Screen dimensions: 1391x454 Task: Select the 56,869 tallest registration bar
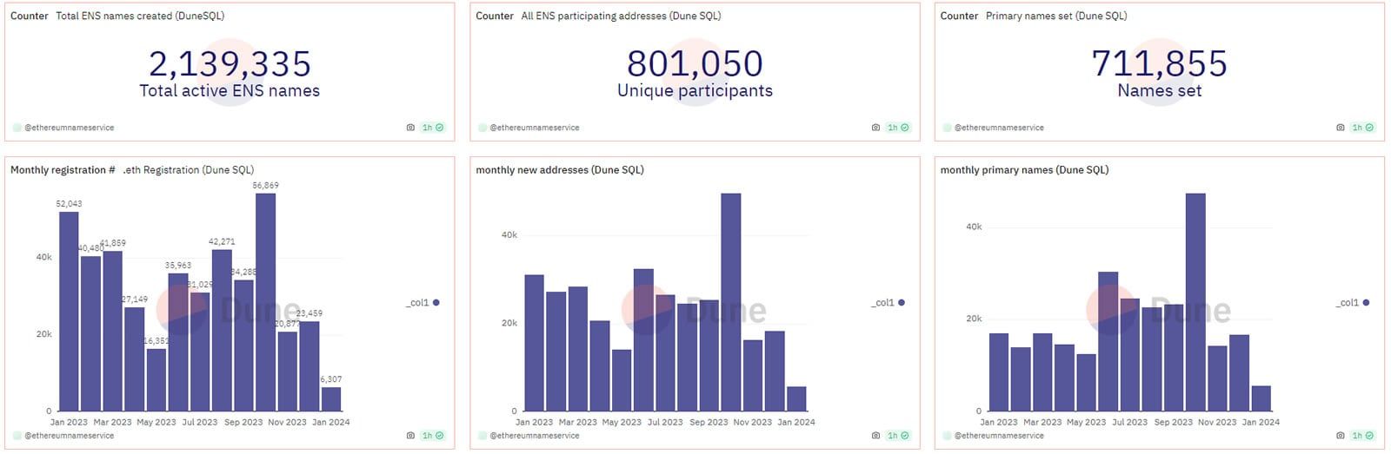265,302
